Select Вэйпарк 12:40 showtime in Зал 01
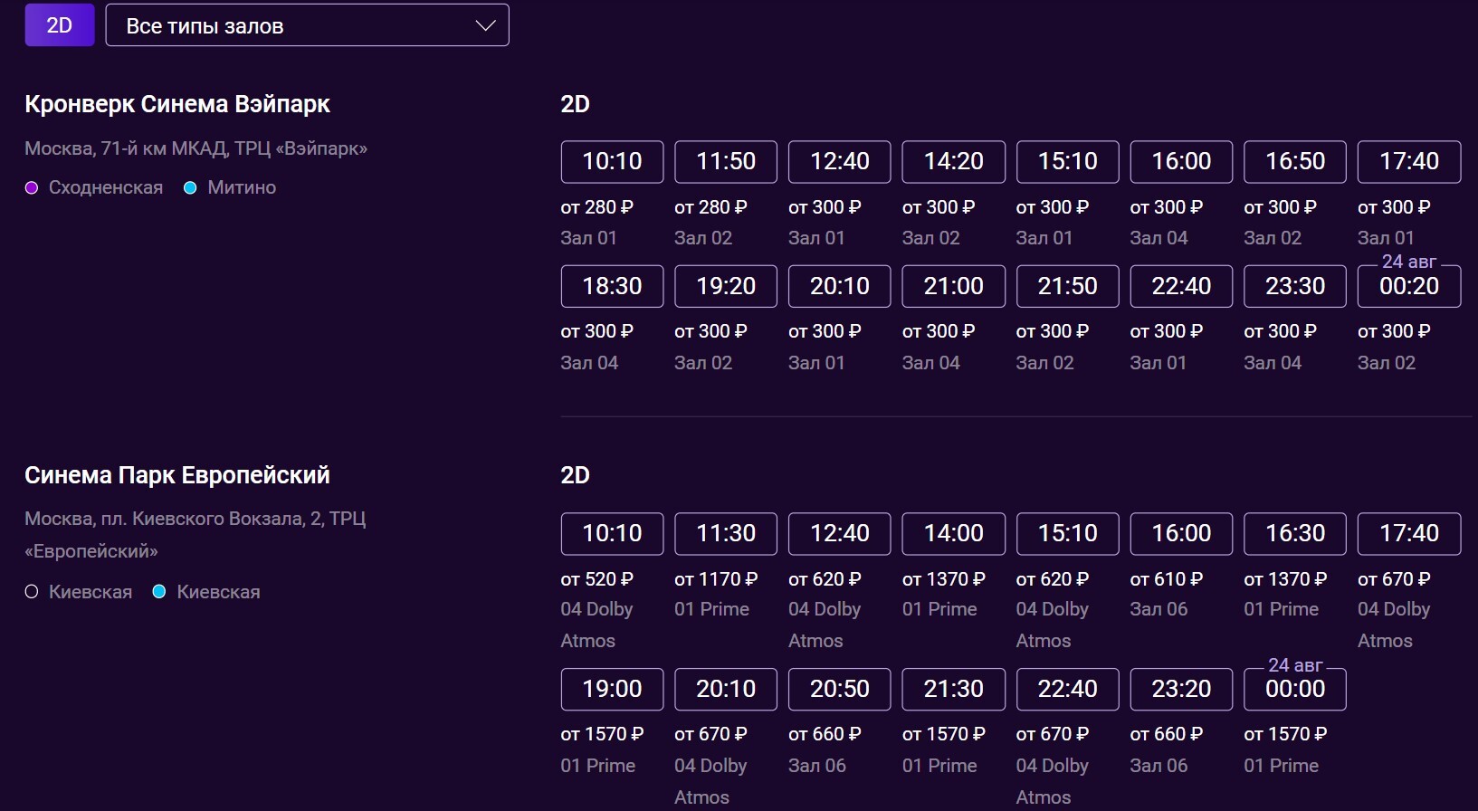The image size is (1478, 811). click(x=840, y=162)
